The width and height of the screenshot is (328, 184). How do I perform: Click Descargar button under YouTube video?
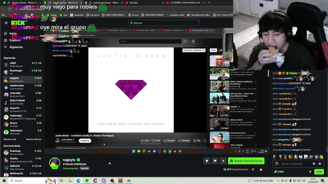click(x=184, y=141)
